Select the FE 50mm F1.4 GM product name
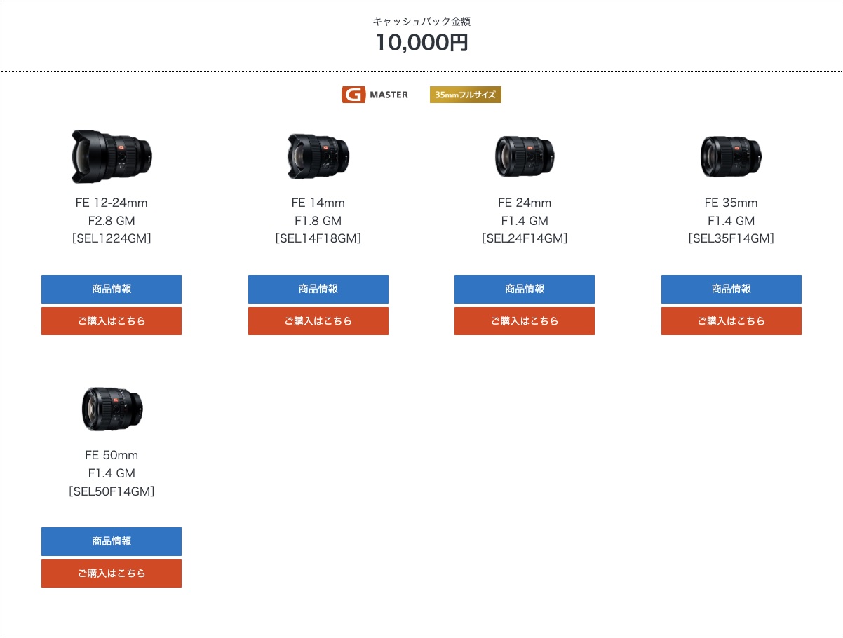This screenshot has height=638, width=843. tap(112, 464)
